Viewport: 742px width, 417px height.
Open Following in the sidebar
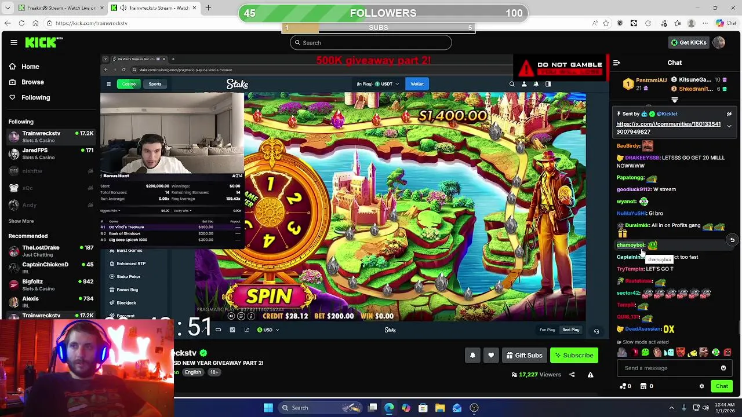[x=35, y=97]
